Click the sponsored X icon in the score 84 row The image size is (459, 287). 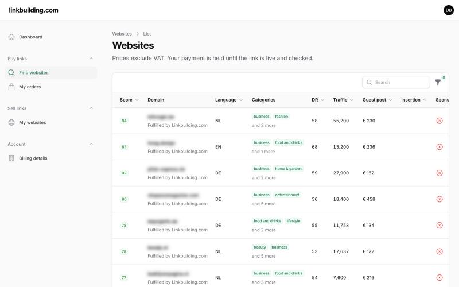pyautogui.click(x=439, y=121)
